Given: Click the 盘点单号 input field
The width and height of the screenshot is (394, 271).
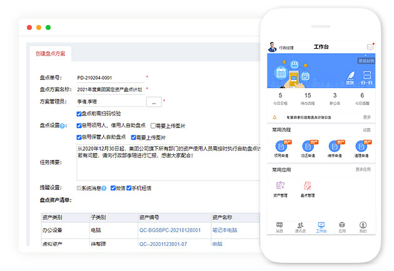Looking at the screenshot, I should pos(110,78).
